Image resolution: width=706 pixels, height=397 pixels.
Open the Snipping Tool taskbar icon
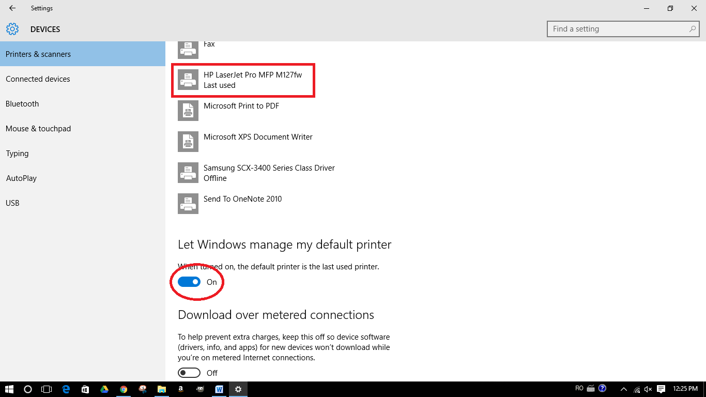pyautogui.click(x=143, y=389)
